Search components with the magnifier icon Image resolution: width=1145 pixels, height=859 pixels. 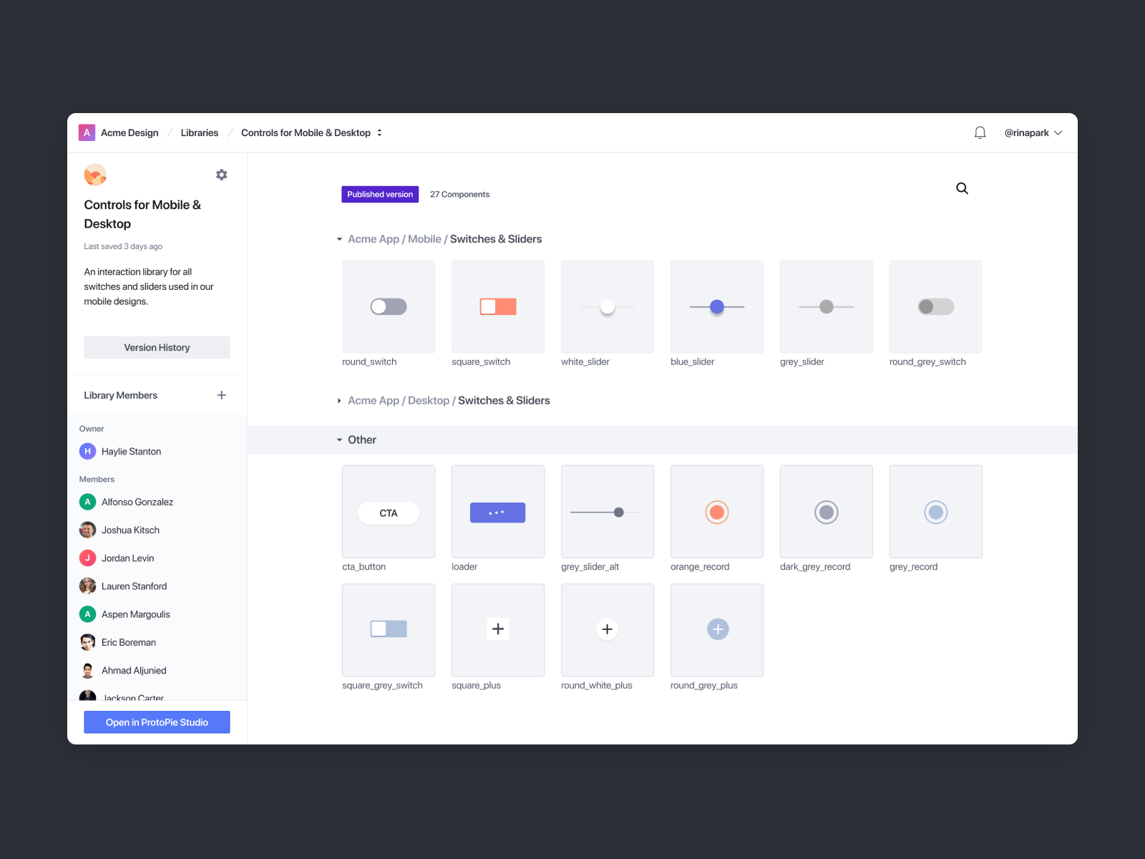(x=962, y=188)
